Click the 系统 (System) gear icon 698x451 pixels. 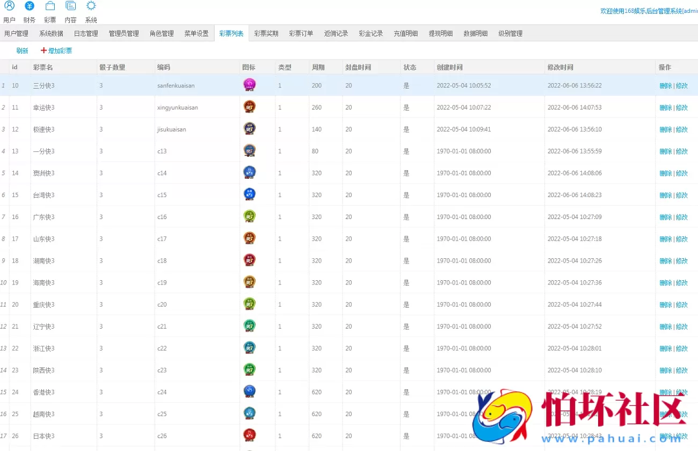click(91, 6)
